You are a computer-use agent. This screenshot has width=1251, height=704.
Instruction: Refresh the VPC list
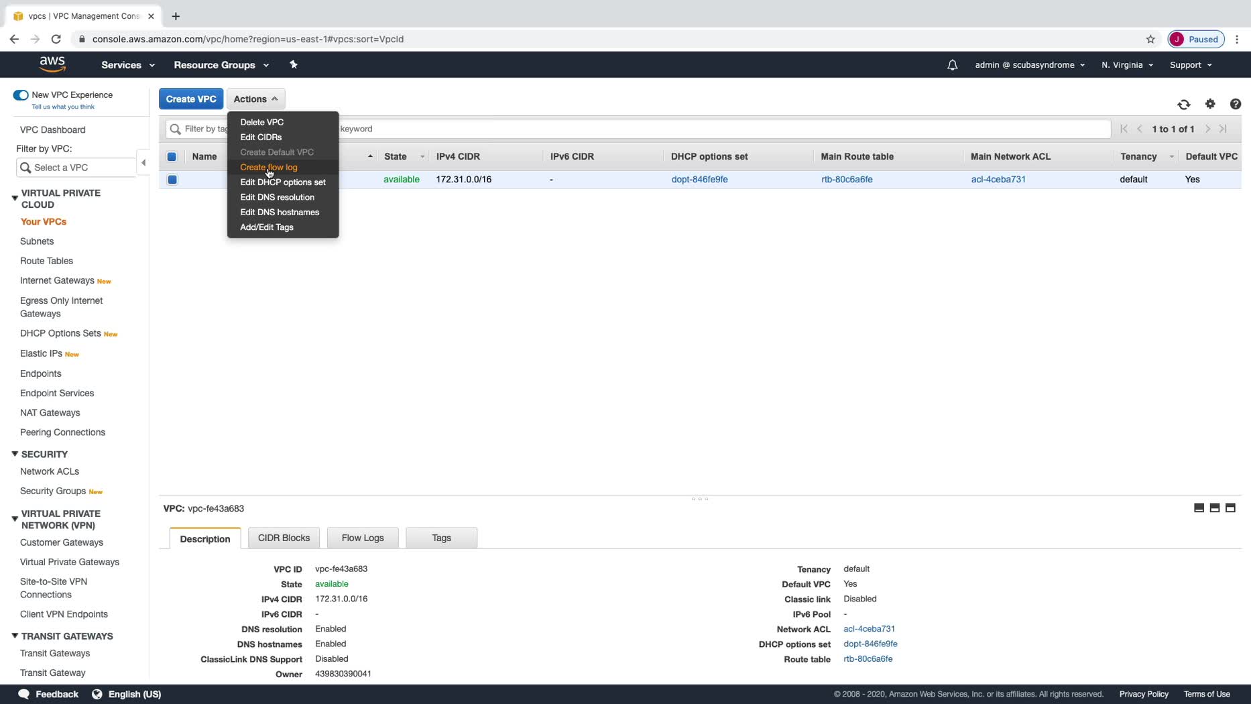click(1184, 104)
